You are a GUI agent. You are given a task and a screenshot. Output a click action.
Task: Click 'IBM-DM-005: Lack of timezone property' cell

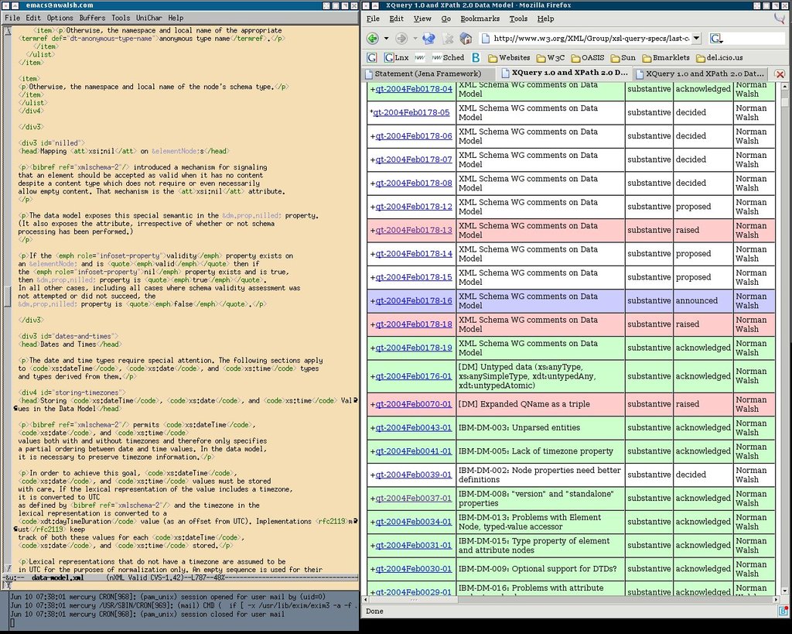tap(540, 451)
